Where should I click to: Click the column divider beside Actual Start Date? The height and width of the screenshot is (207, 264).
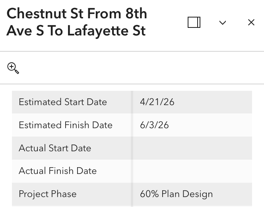click(132, 148)
